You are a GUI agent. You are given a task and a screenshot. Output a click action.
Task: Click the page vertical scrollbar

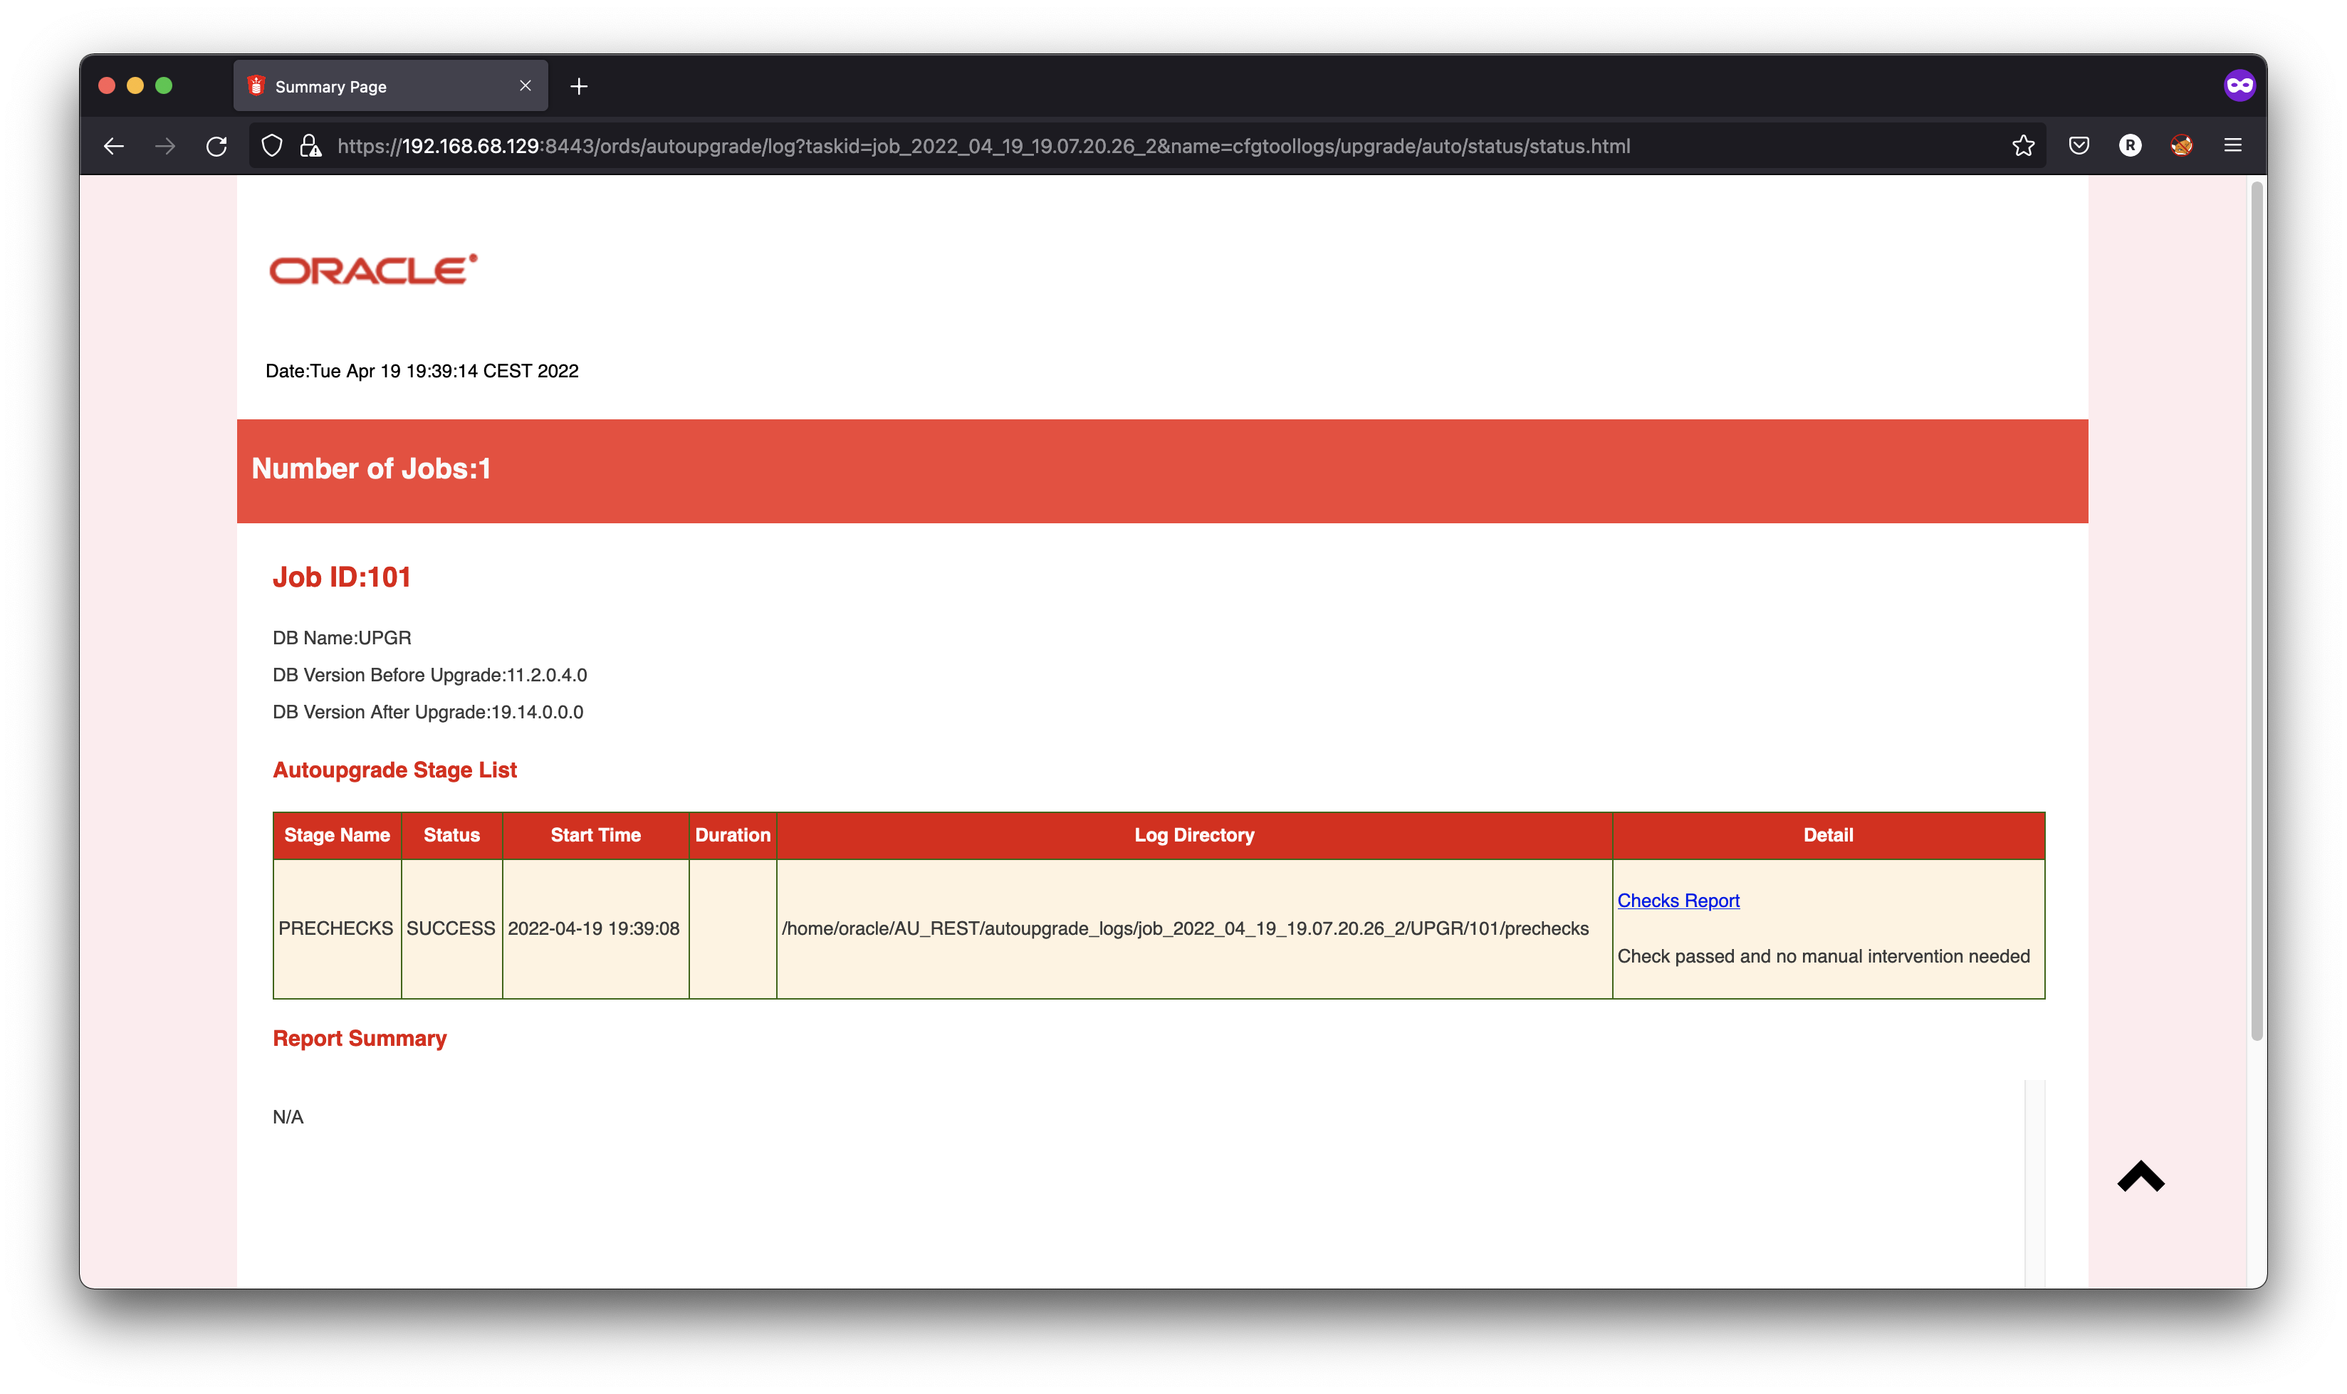click(x=2257, y=611)
